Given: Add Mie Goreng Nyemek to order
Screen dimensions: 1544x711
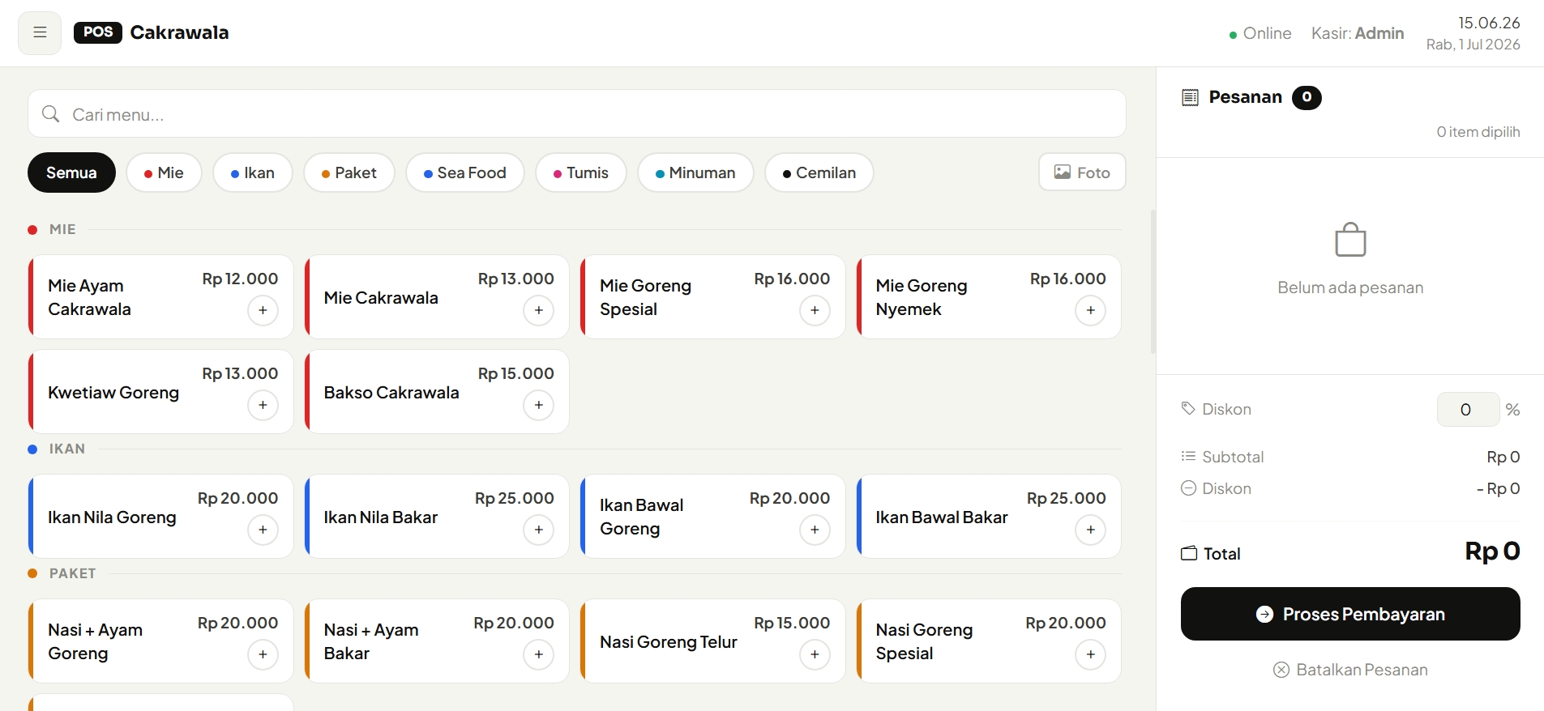Looking at the screenshot, I should click(1091, 310).
